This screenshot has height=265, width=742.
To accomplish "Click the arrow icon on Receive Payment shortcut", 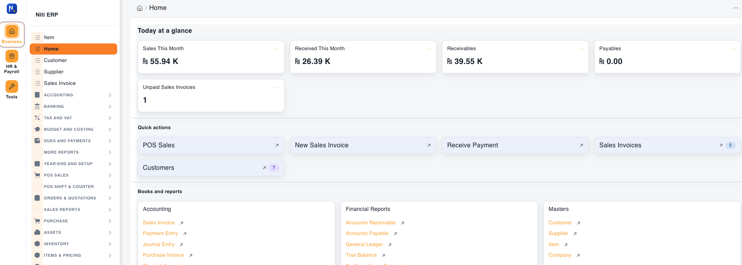I will (x=581, y=145).
